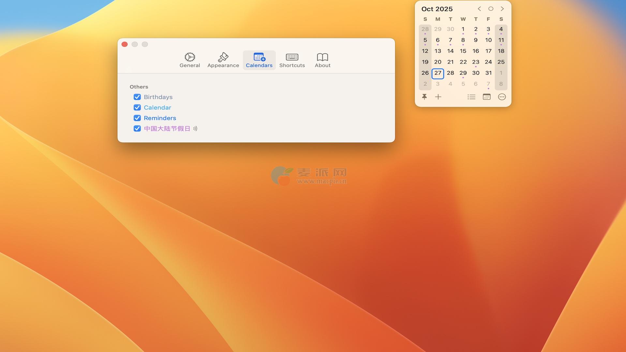Uncheck the Birthdays calendar checkbox

(137, 97)
